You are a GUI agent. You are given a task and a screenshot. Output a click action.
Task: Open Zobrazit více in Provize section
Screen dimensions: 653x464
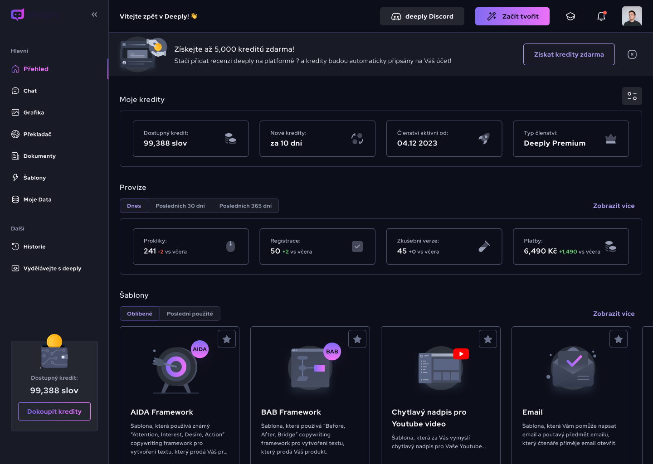click(614, 206)
